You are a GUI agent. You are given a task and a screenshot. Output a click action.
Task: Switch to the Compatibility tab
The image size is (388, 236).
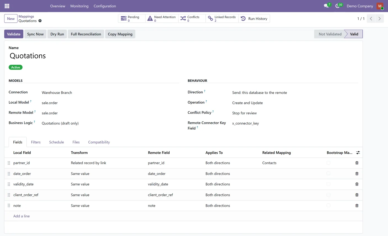coord(99,142)
